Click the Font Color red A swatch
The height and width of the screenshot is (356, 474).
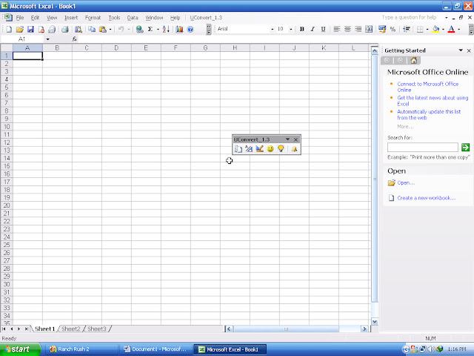click(x=451, y=29)
